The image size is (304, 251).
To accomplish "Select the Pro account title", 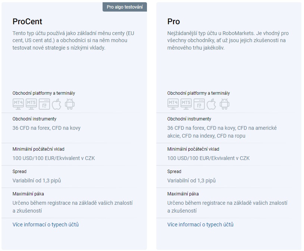I will (x=173, y=22).
